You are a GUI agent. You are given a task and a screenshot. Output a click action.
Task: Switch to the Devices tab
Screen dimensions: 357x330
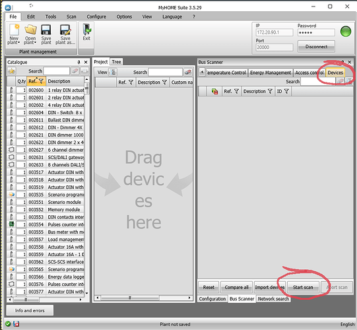click(335, 73)
